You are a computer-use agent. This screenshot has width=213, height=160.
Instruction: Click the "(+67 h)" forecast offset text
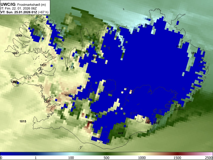pos(43,12)
